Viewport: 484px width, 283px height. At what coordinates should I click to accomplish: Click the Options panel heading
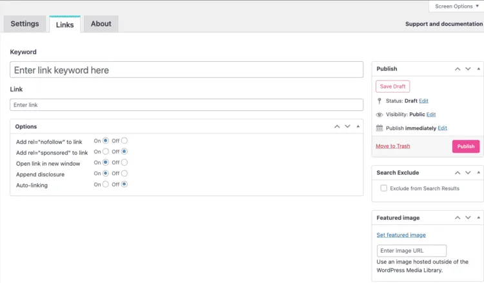(x=26, y=126)
